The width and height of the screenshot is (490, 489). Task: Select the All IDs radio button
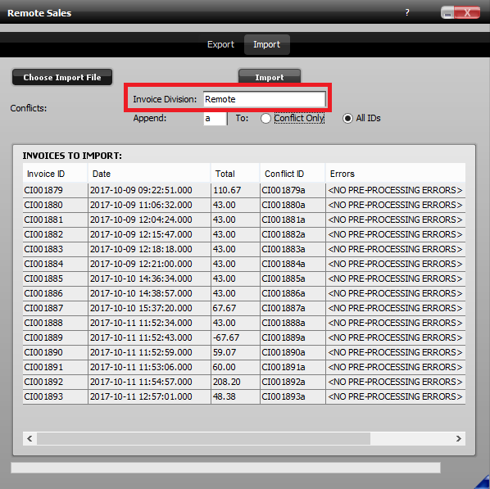point(347,119)
